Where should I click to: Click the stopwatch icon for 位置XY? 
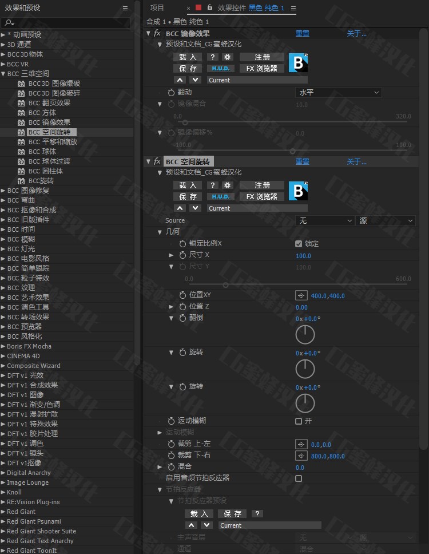pyautogui.click(x=182, y=295)
